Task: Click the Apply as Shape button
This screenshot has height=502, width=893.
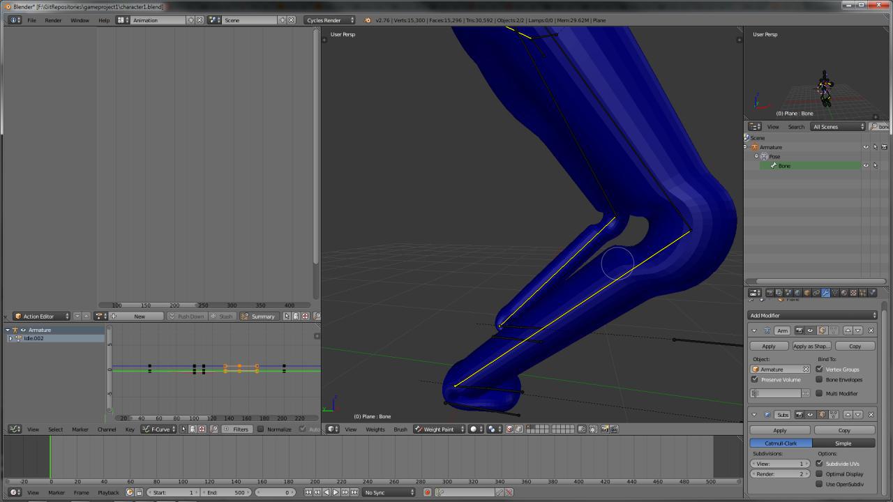Action: [811, 346]
